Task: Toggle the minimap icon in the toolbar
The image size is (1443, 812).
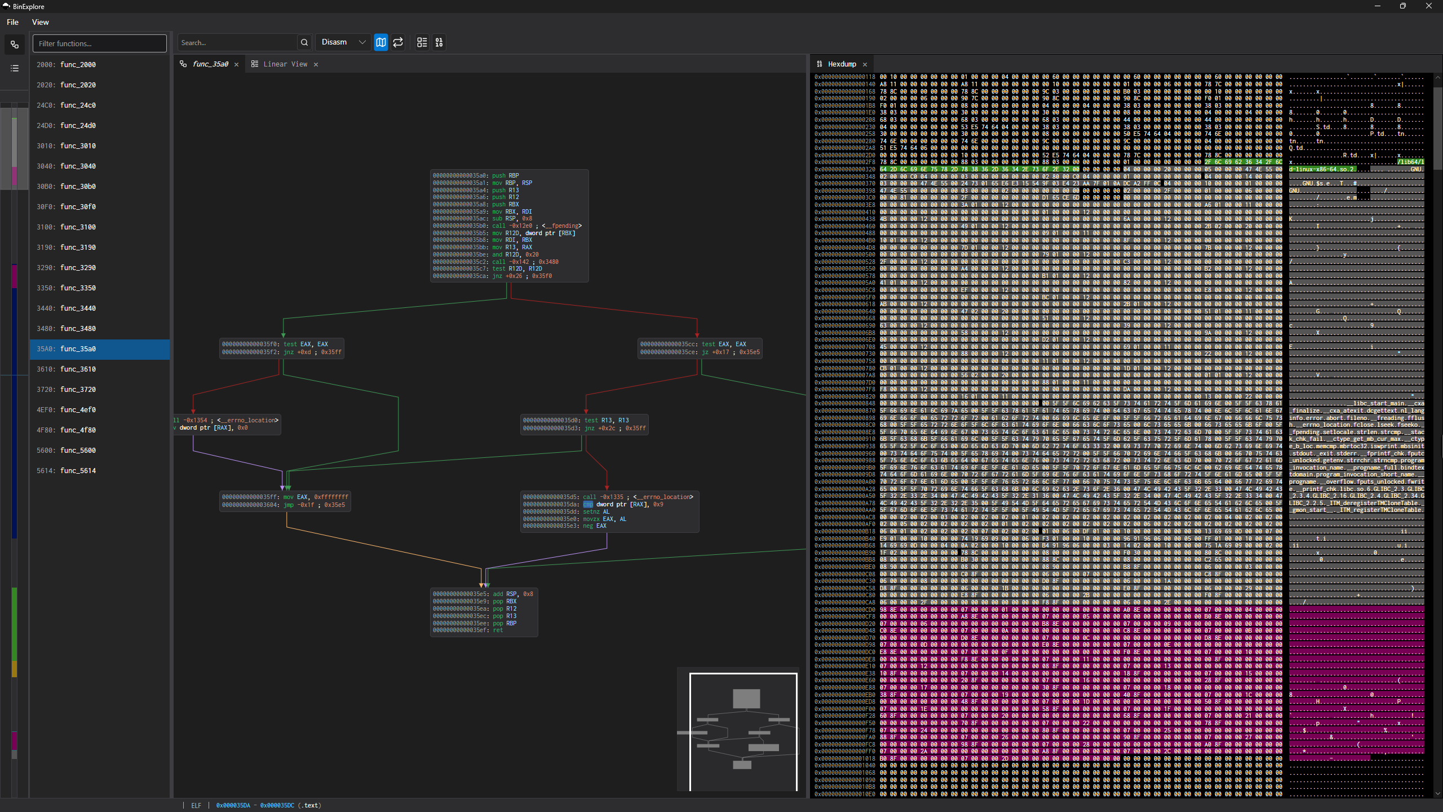Action: pyautogui.click(x=381, y=42)
